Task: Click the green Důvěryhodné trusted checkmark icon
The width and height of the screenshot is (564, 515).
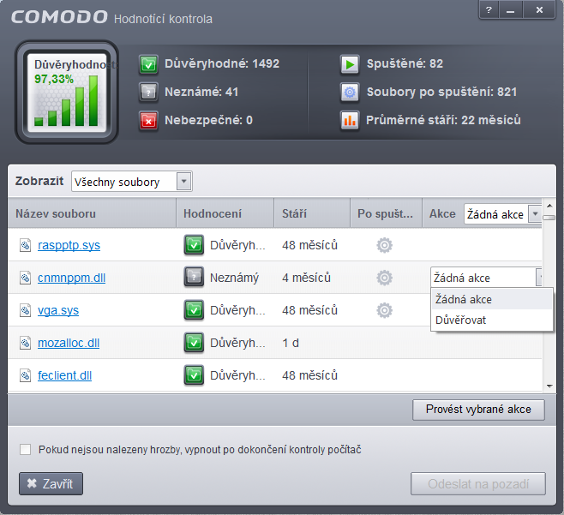Action: (x=149, y=64)
